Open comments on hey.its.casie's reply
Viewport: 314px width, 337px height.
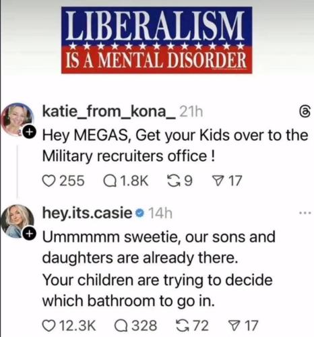121,326
